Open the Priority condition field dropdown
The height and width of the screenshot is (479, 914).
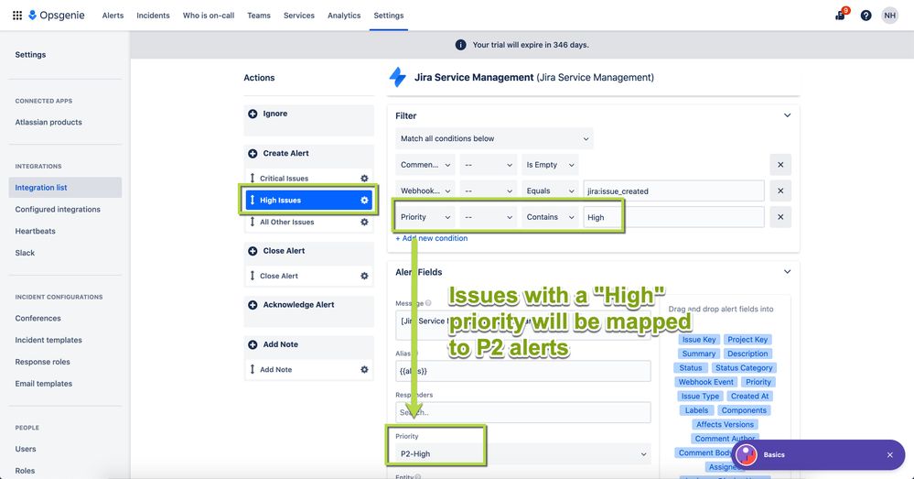coord(425,217)
